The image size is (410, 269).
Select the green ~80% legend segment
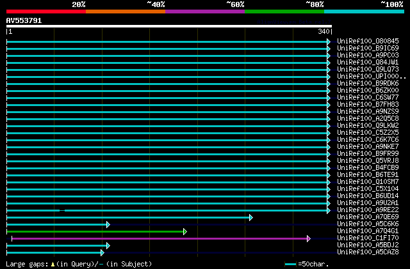point(284,12)
